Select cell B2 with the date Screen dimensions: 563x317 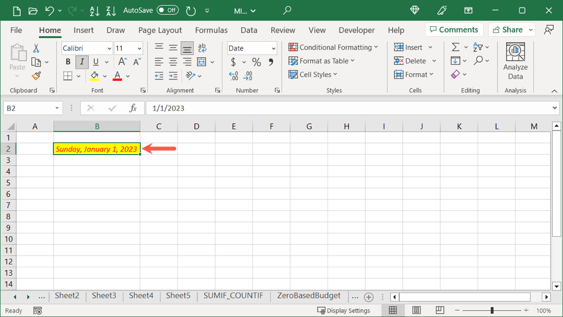coord(97,149)
